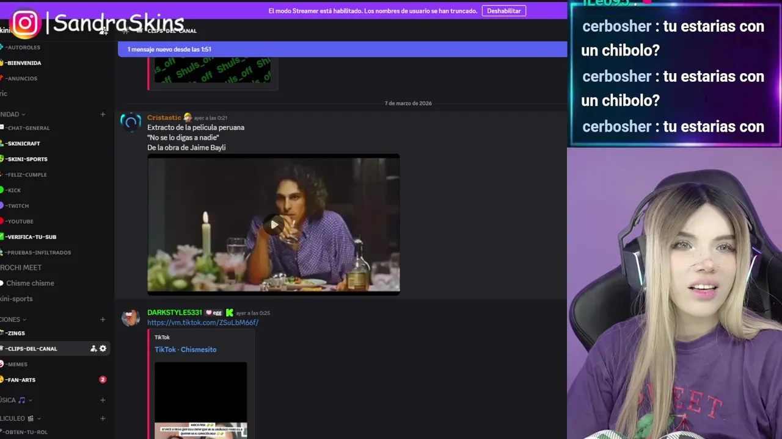Click the ROCHI MEET category label
This screenshot has height=439, width=782.
21,268
